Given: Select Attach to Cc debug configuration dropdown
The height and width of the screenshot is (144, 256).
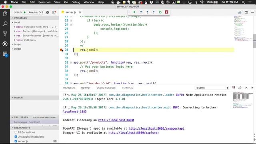Looking at the screenshot, I should [x=36, y=12].
